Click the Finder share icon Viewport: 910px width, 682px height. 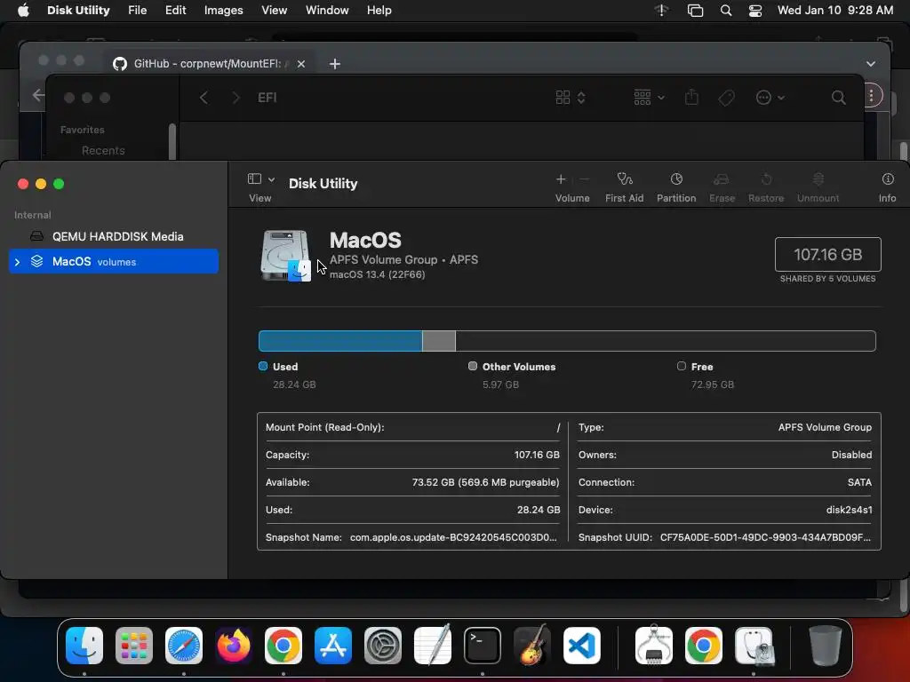[x=691, y=98]
